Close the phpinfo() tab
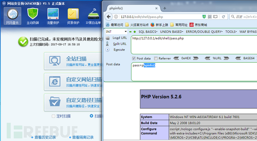 (x=156, y=8)
